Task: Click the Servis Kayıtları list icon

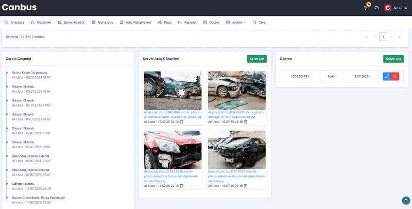Action: [60, 22]
